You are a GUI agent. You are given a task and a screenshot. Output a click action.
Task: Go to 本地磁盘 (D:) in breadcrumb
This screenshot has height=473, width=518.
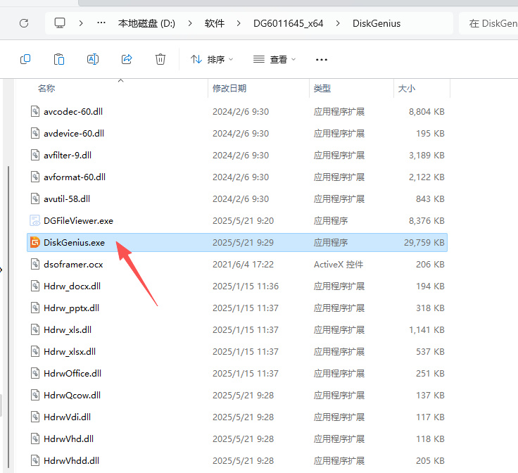click(x=146, y=23)
